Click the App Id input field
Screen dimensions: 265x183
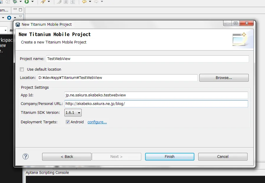[x=156, y=95]
